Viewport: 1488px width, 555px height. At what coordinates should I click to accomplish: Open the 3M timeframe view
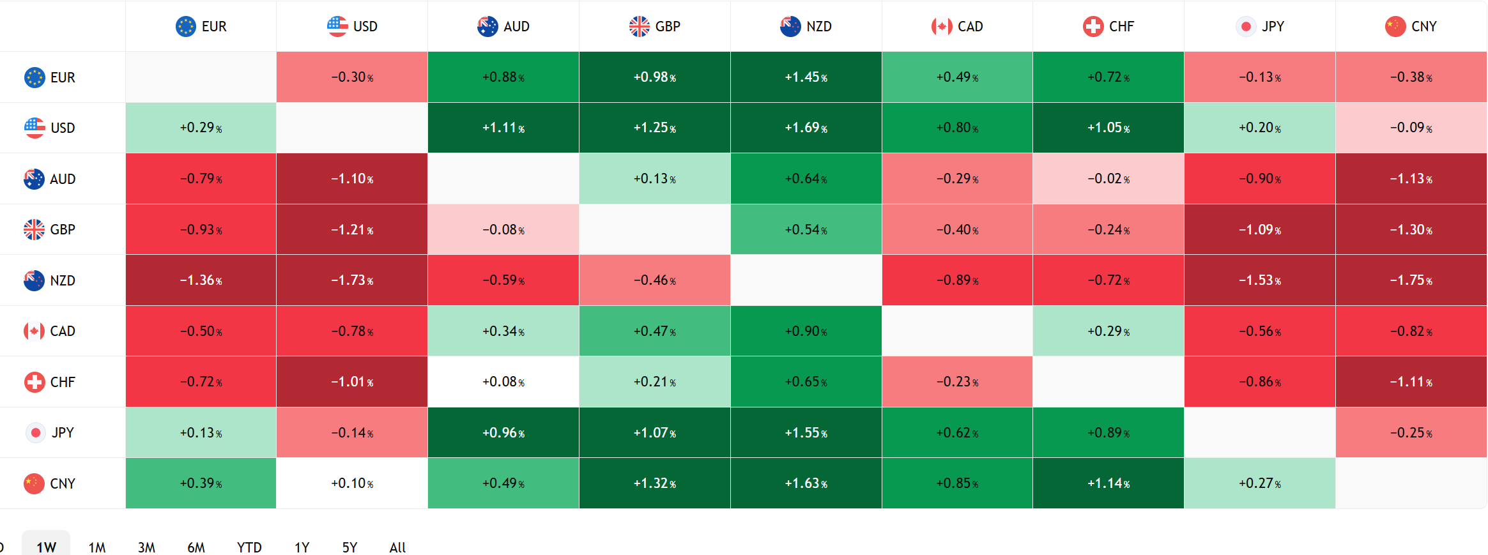tap(146, 547)
